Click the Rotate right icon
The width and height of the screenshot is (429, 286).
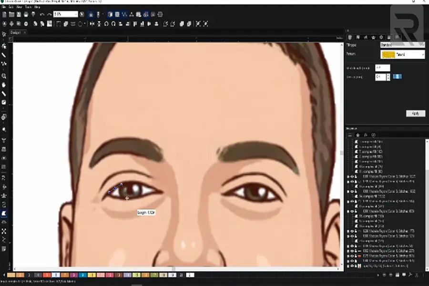pyautogui.click(x=113, y=24)
